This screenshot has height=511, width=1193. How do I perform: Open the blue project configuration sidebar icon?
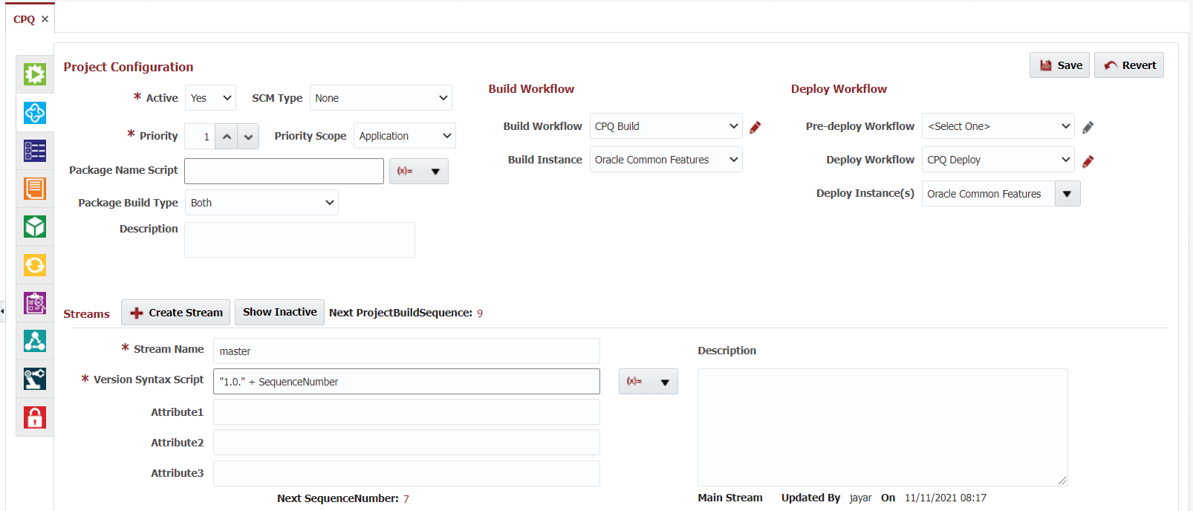(x=35, y=113)
